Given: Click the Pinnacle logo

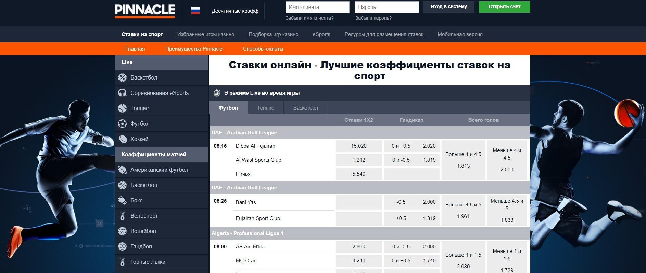Looking at the screenshot, I should pyautogui.click(x=145, y=11).
